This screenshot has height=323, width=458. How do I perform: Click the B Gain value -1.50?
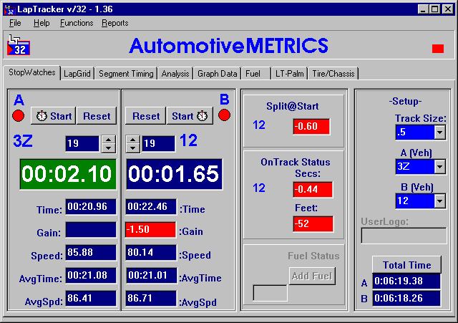coord(151,230)
